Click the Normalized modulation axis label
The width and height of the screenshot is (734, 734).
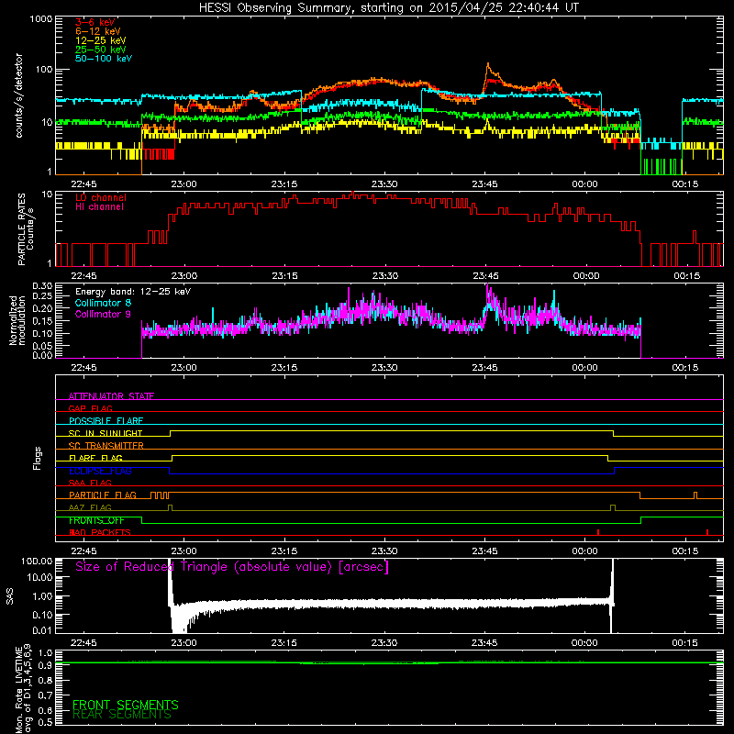point(17,320)
